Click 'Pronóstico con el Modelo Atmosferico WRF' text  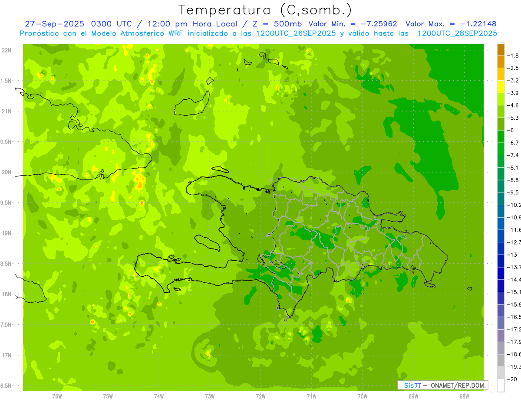[102, 33]
